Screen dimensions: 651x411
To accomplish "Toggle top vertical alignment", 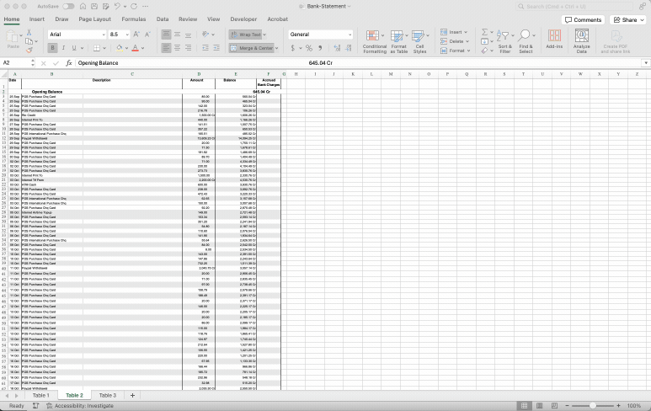I will coord(166,35).
